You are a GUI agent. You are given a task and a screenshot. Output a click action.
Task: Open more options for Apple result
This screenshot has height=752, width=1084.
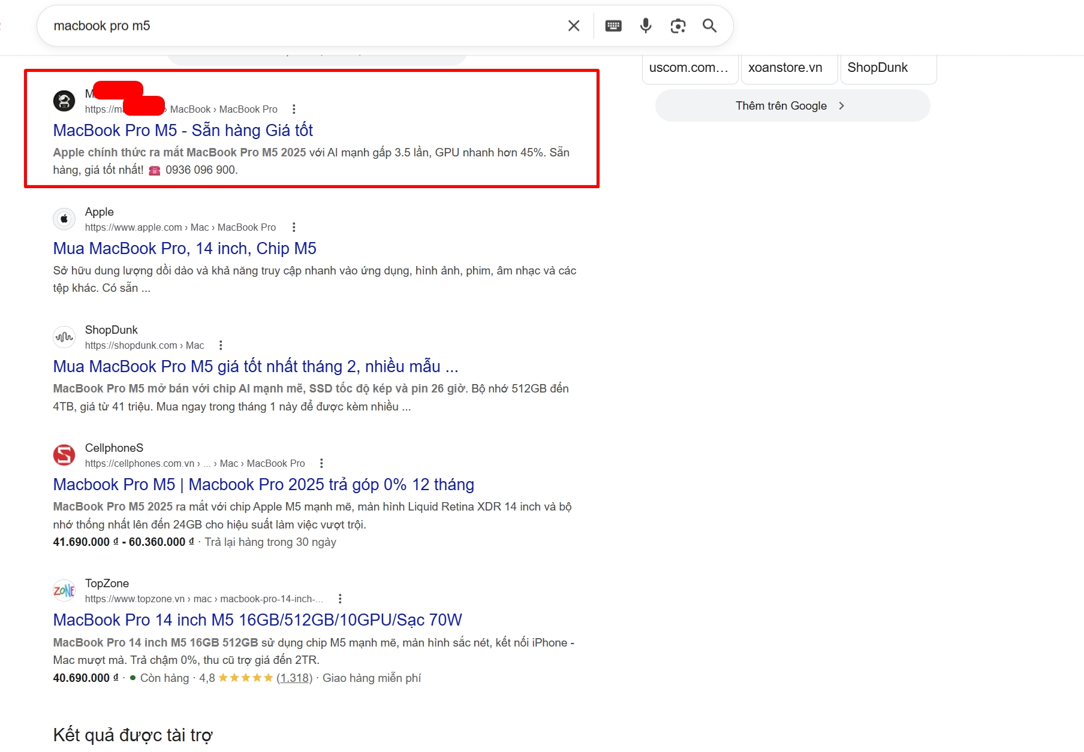coord(294,227)
